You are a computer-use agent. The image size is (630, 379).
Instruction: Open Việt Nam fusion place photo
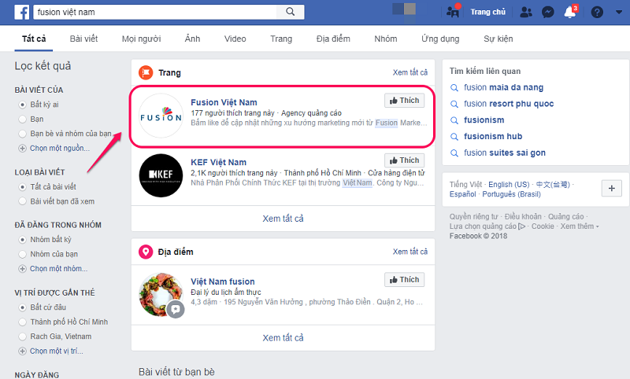160,294
